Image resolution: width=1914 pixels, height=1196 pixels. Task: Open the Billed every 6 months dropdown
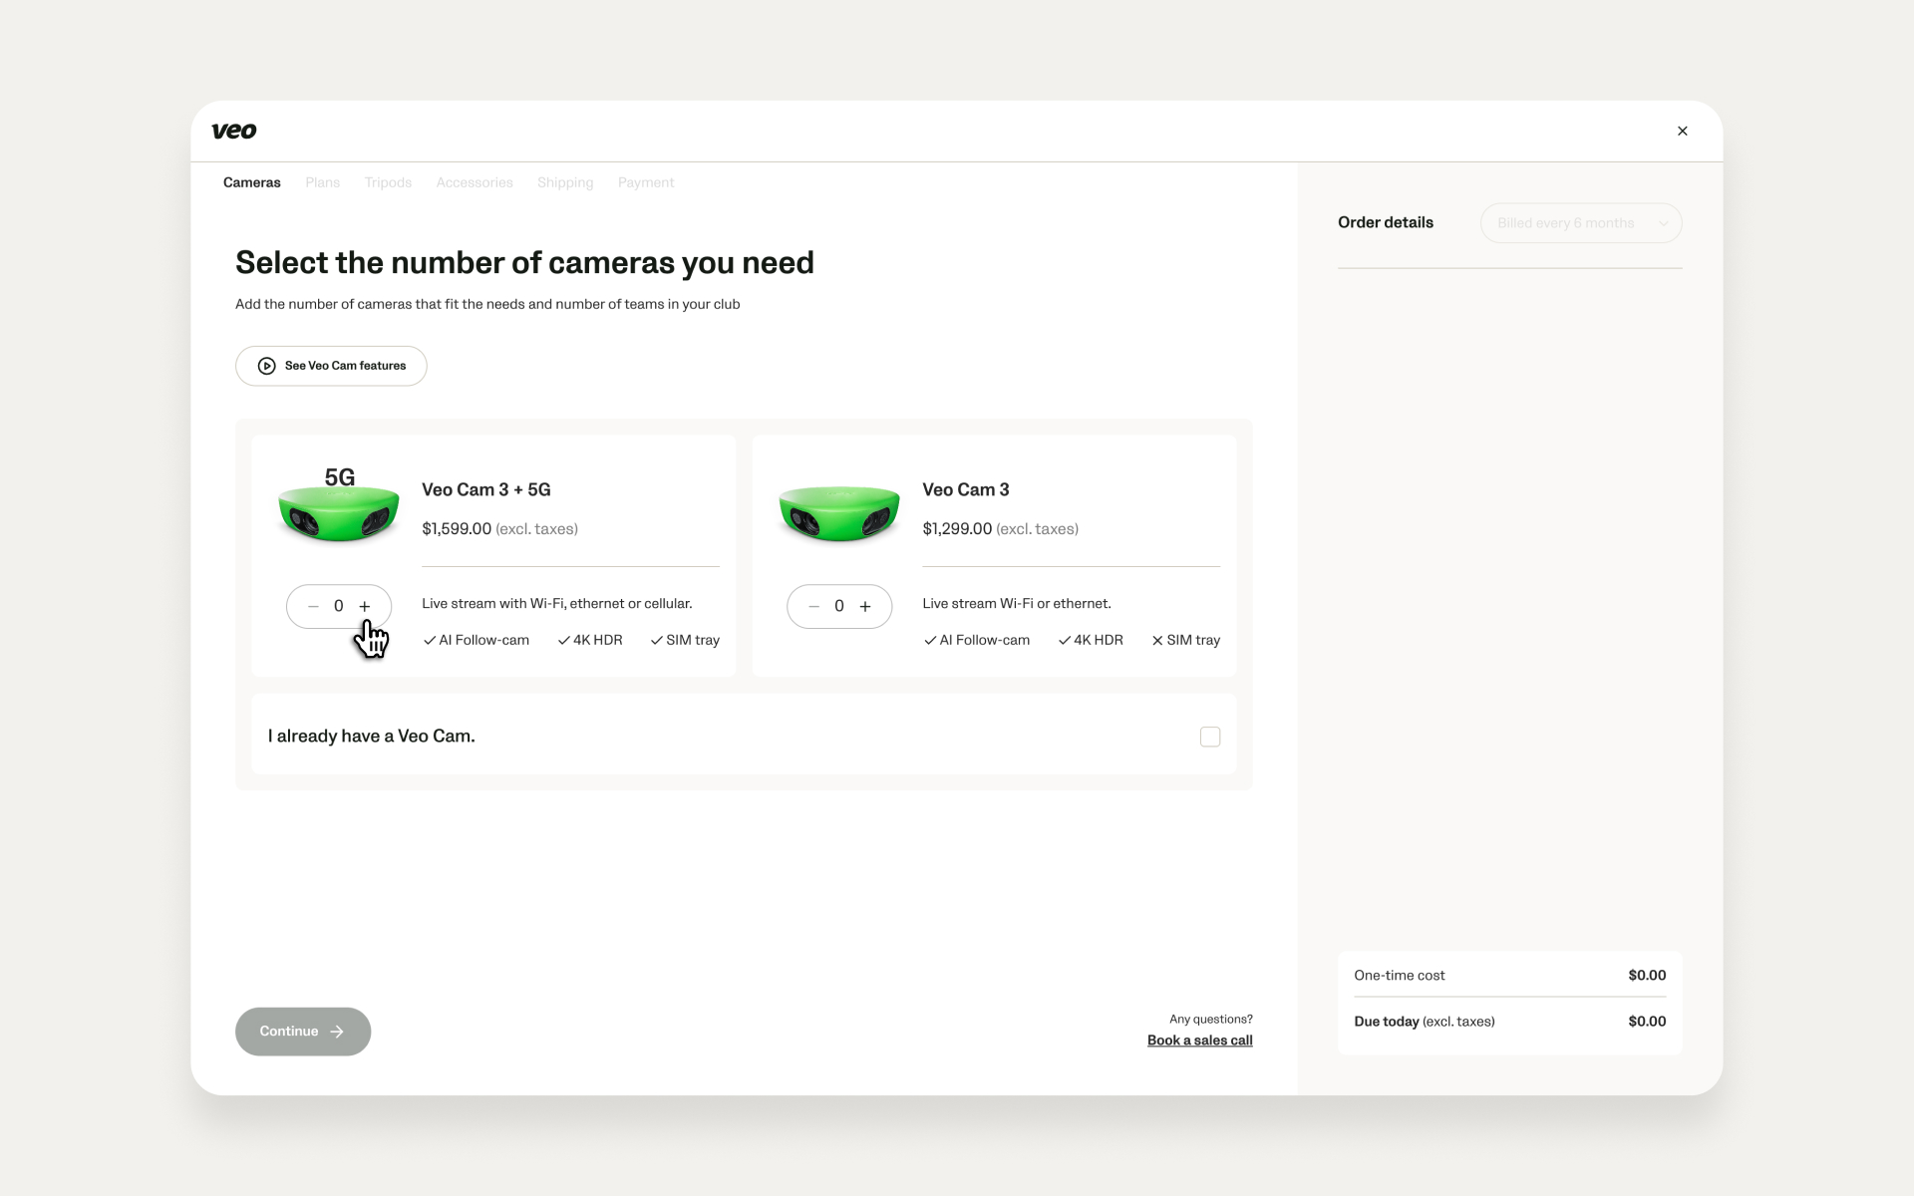coord(1581,223)
